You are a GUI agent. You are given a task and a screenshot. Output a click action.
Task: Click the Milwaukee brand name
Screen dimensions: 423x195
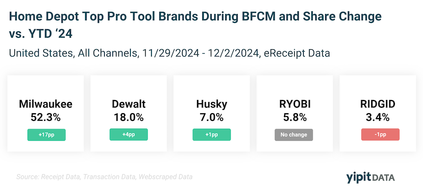point(46,104)
